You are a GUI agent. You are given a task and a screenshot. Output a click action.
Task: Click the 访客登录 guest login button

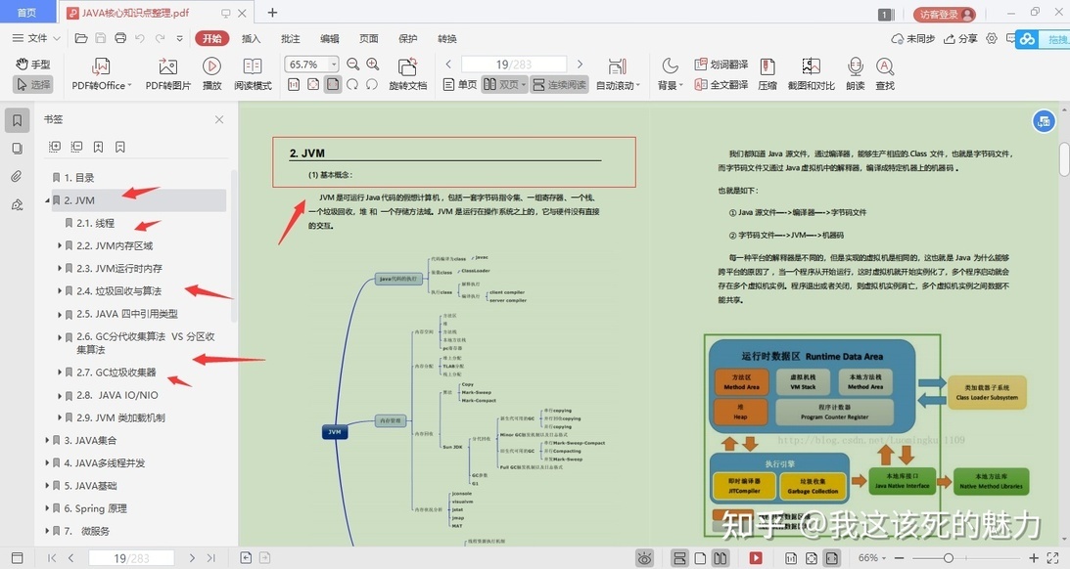click(x=945, y=14)
